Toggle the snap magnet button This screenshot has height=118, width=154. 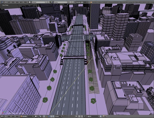[82, 116]
